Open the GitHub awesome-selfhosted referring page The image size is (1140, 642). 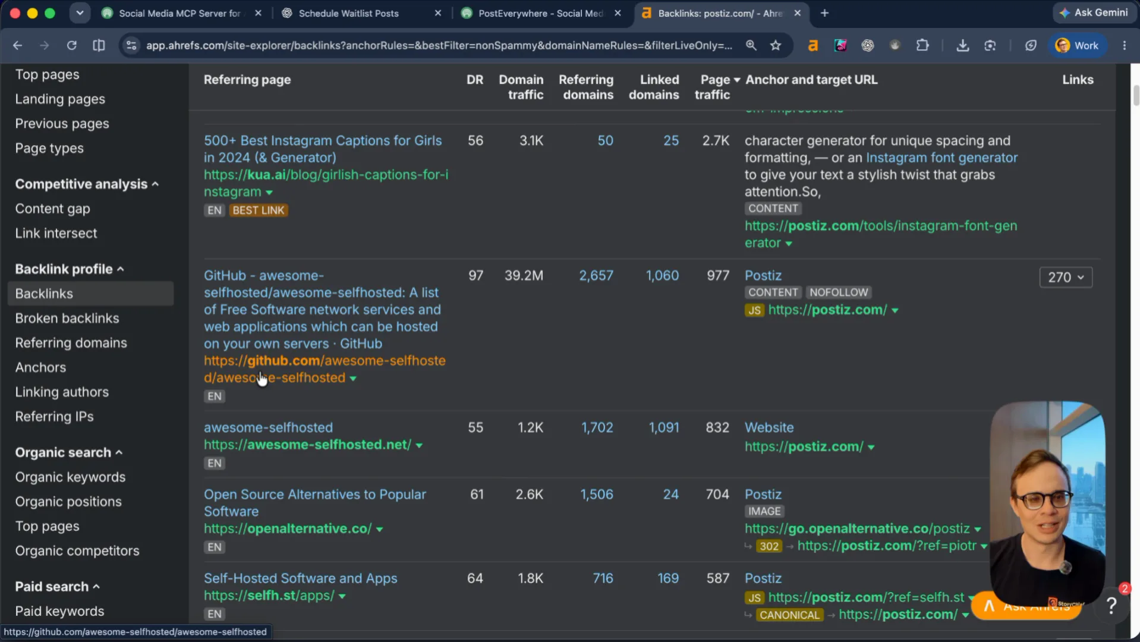coord(323,310)
